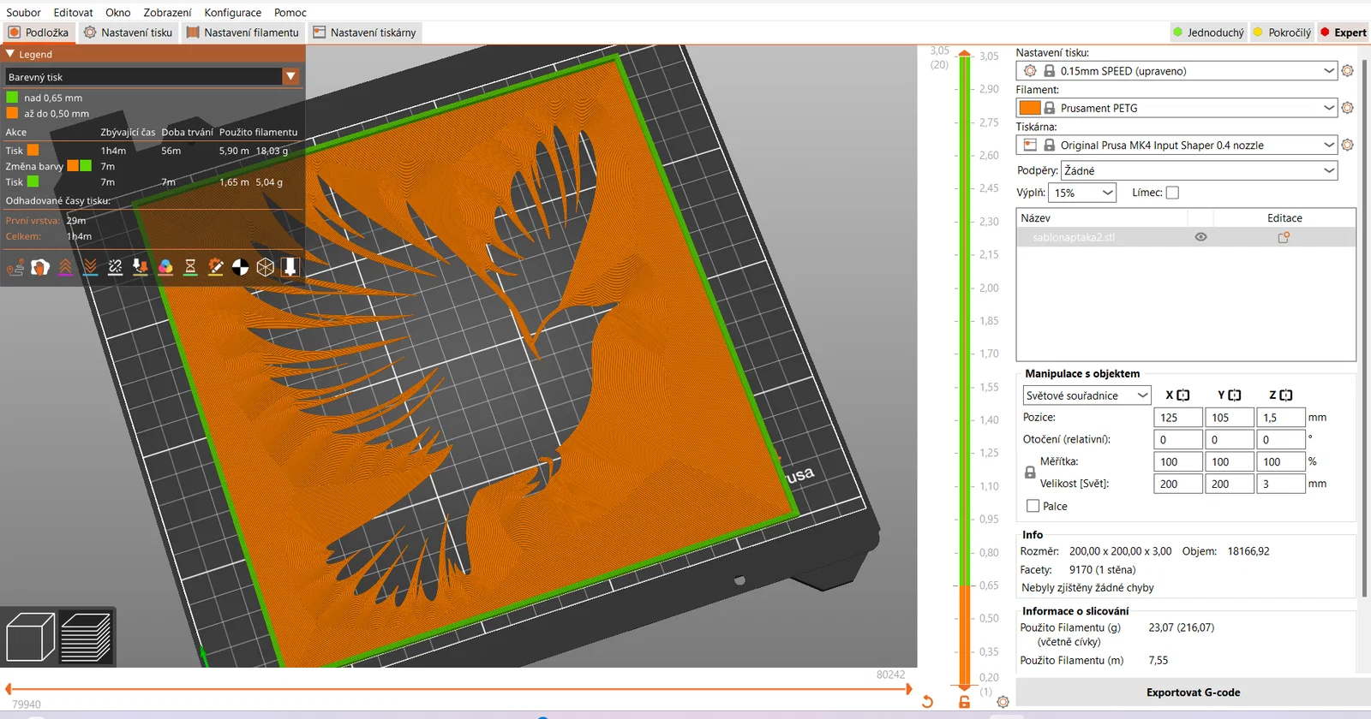Switch to Nastavení tisku tab
1371x719 pixels.
pos(129,33)
